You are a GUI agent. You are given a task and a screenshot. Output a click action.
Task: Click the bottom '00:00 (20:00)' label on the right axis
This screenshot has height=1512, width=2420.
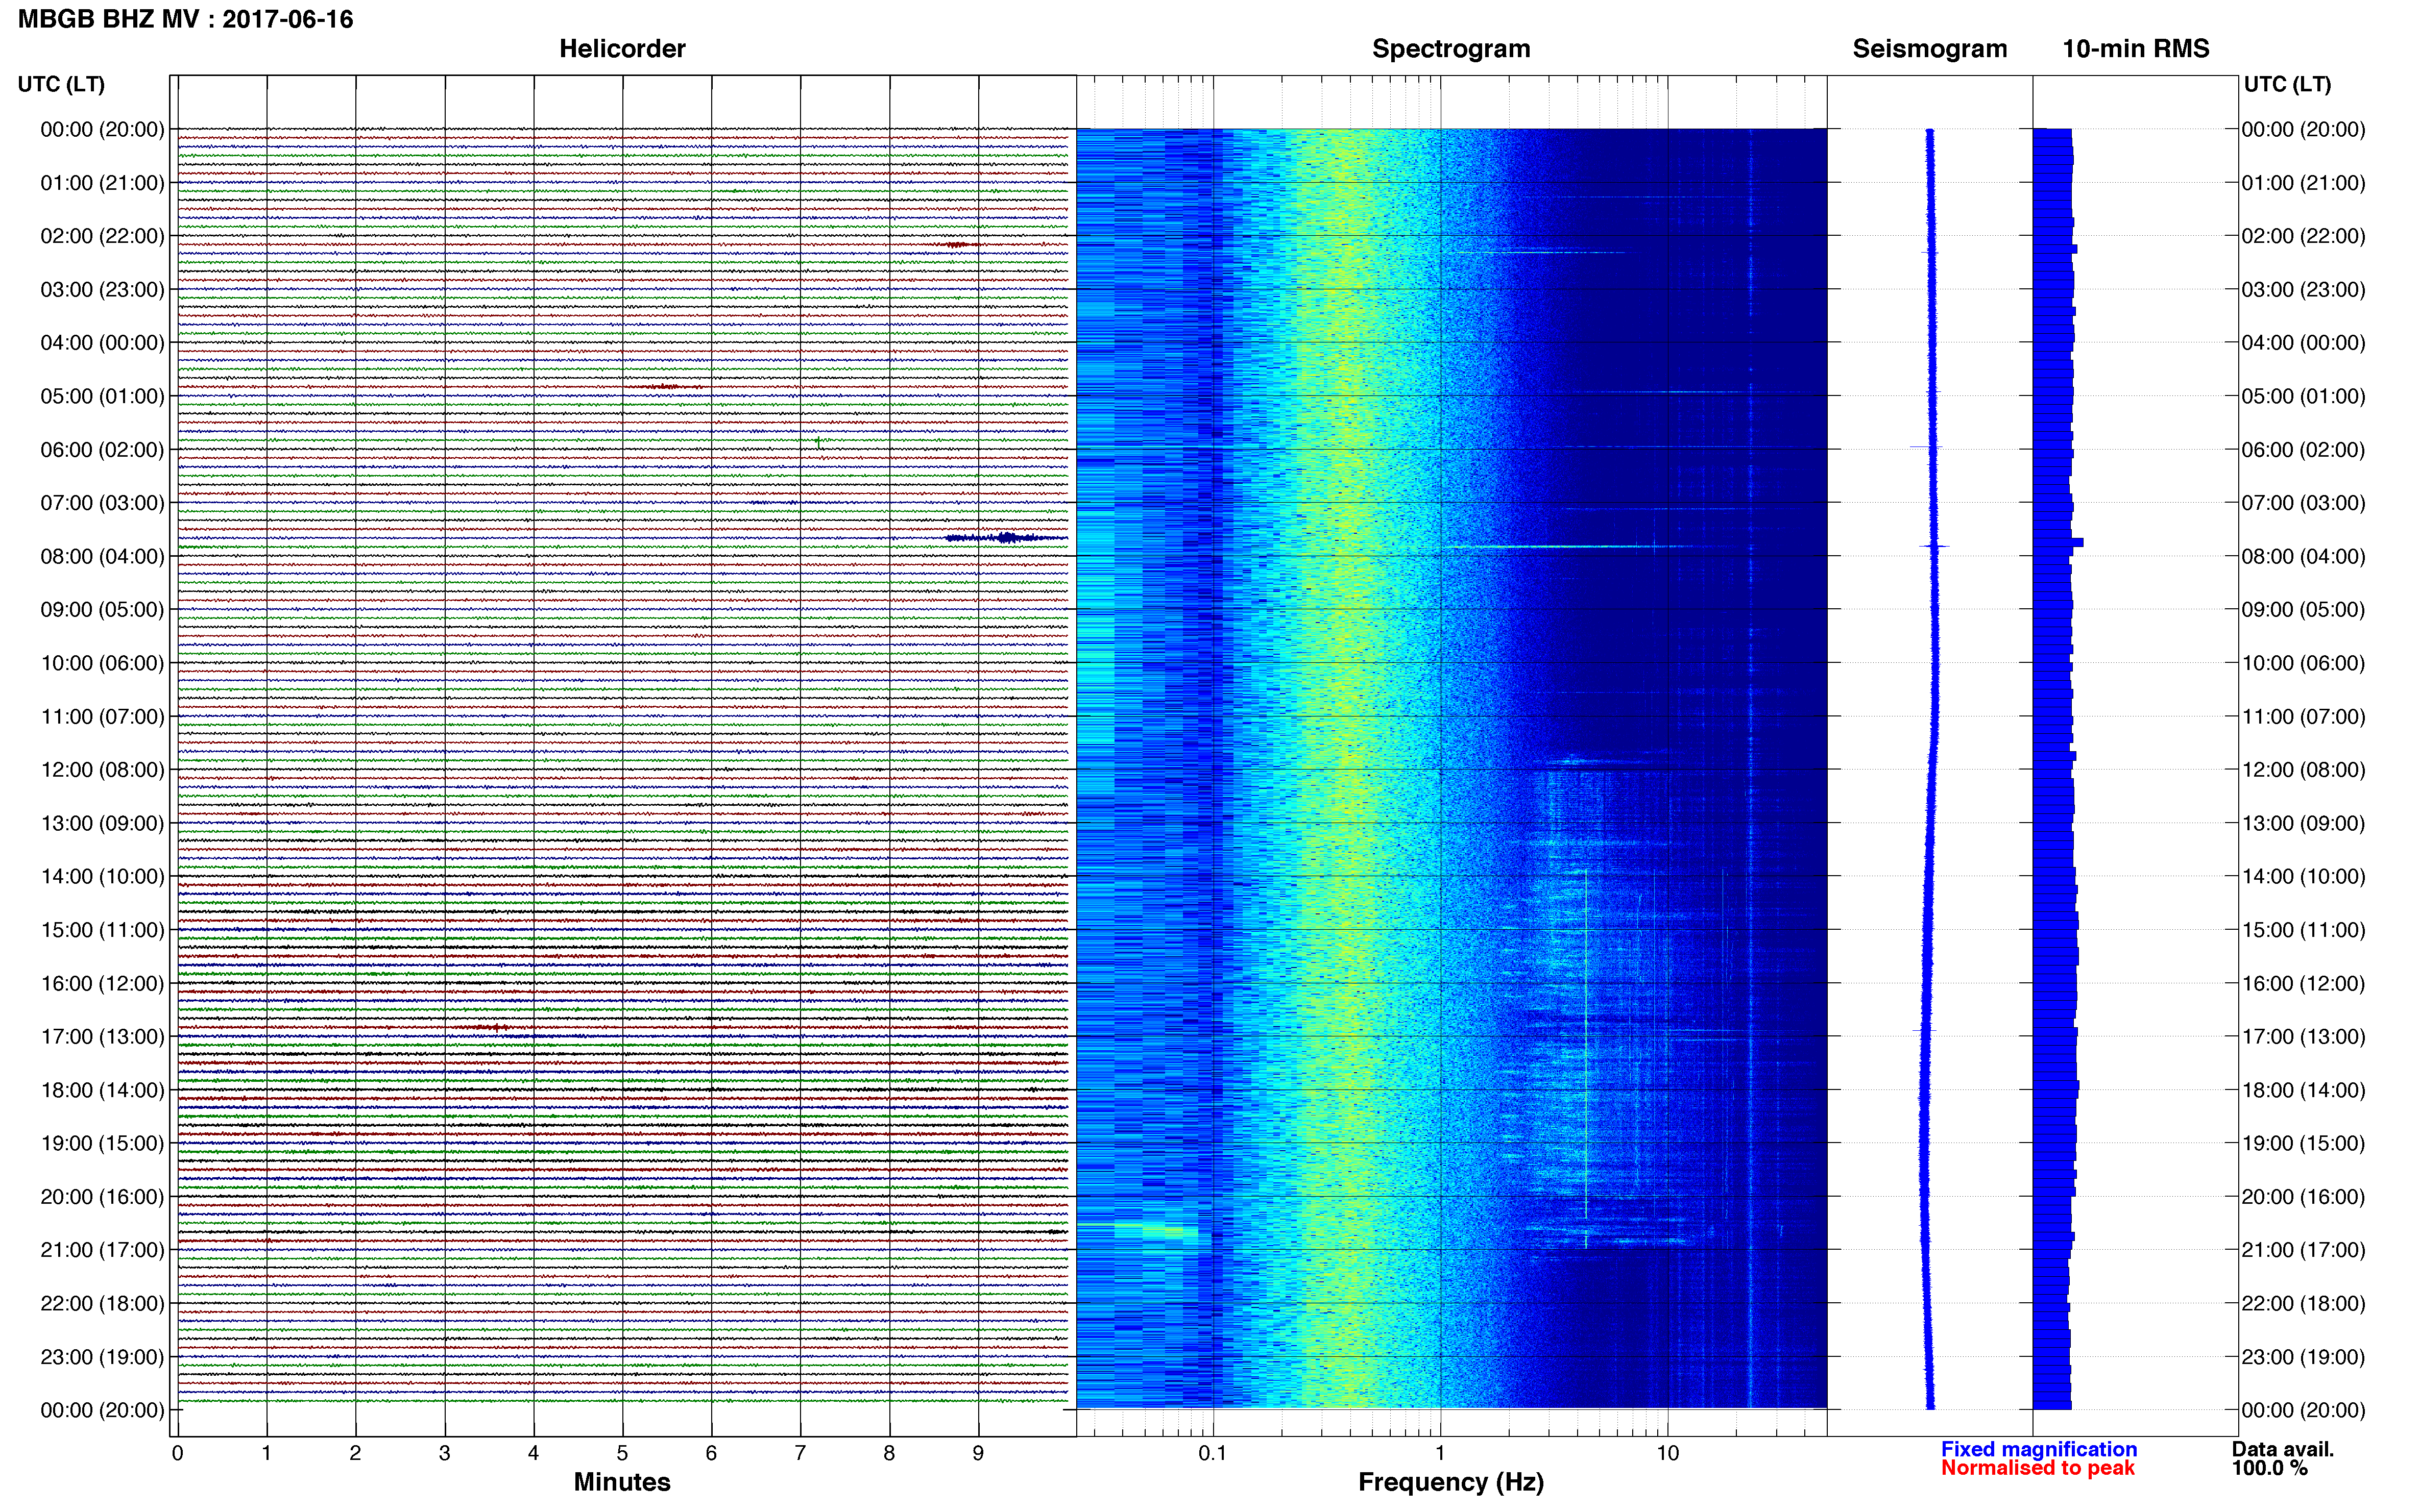(x=2303, y=1410)
